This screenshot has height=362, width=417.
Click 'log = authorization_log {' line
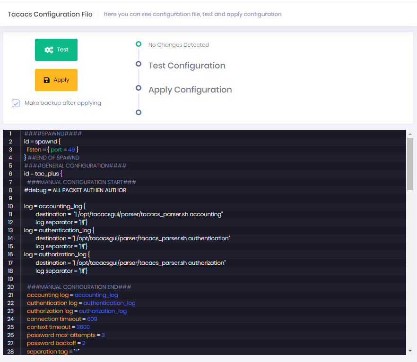pos(57,254)
